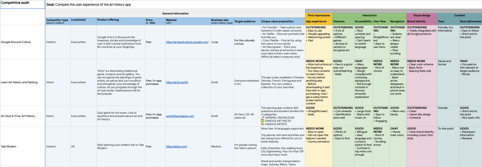Screen dimensions: 482x167
Task: Select the 'For the culturally curious' cell
Action: (x=247, y=42)
